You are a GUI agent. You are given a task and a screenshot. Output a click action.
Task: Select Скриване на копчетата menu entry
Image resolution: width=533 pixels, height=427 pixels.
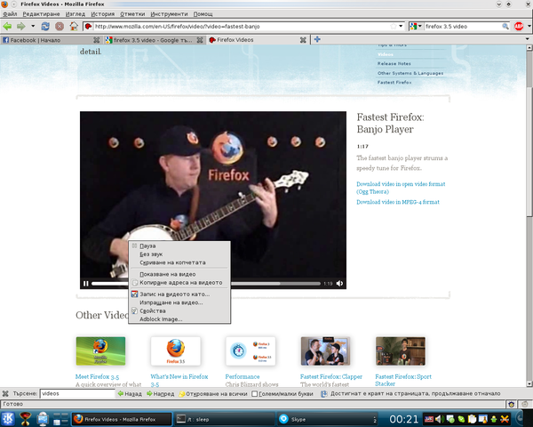[179, 263]
